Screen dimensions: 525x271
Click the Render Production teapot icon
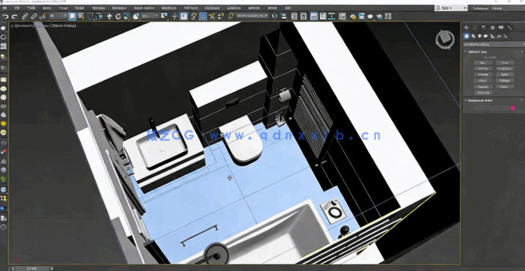370,16
